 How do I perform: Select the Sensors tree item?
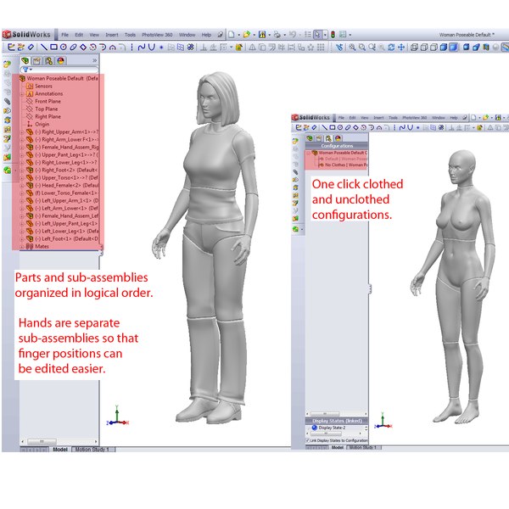pyautogui.click(x=39, y=86)
